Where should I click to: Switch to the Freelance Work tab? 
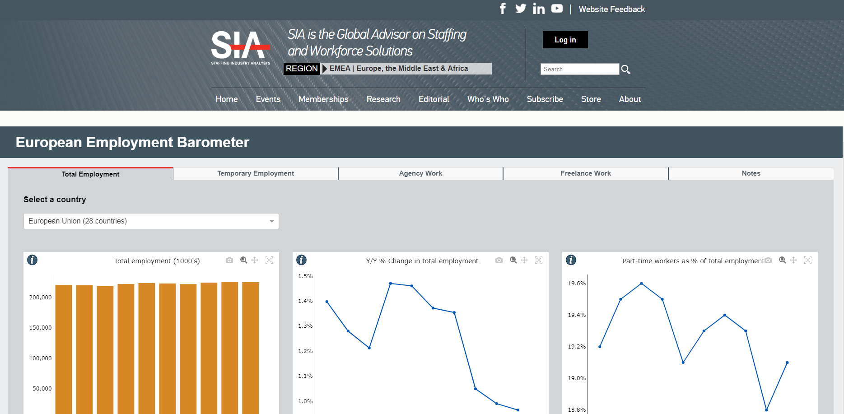click(585, 173)
